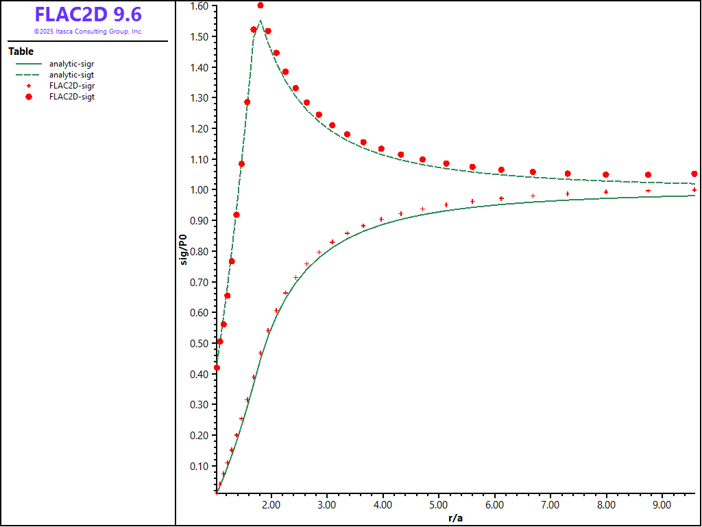
Task: Select the analytic-sigt legend label
Action: pyautogui.click(x=72, y=75)
